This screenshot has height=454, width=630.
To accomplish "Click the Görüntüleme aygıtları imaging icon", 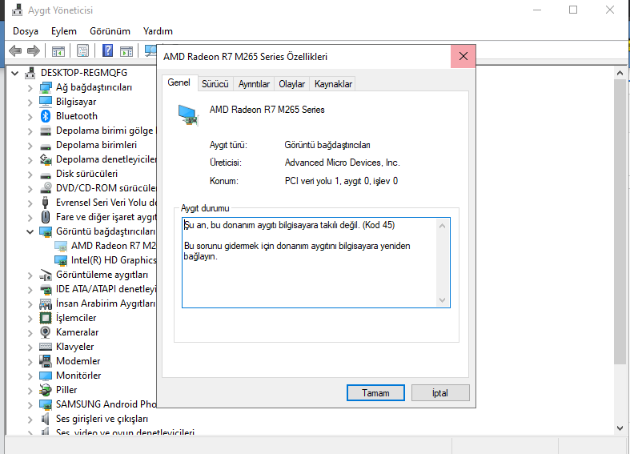I will point(46,275).
